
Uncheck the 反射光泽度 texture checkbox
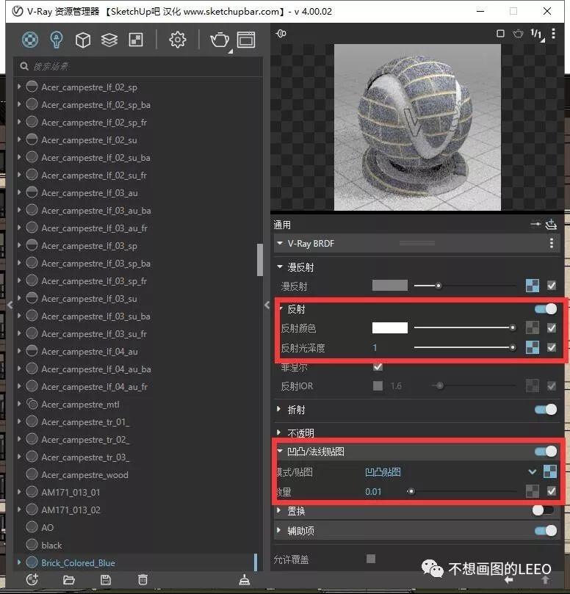[552, 347]
